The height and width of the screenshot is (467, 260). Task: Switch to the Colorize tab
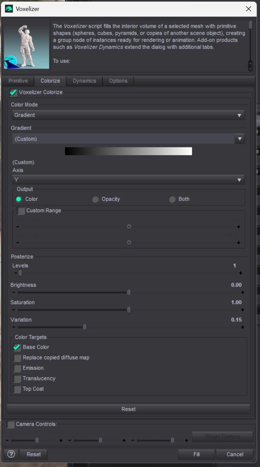pyautogui.click(x=51, y=81)
